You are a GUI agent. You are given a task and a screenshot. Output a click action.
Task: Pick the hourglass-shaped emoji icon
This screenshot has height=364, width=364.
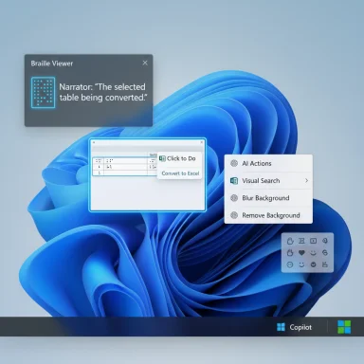point(301,241)
